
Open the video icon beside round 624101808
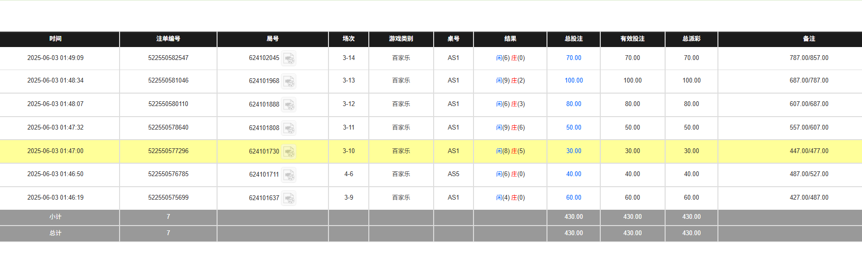[x=289, y=128]
